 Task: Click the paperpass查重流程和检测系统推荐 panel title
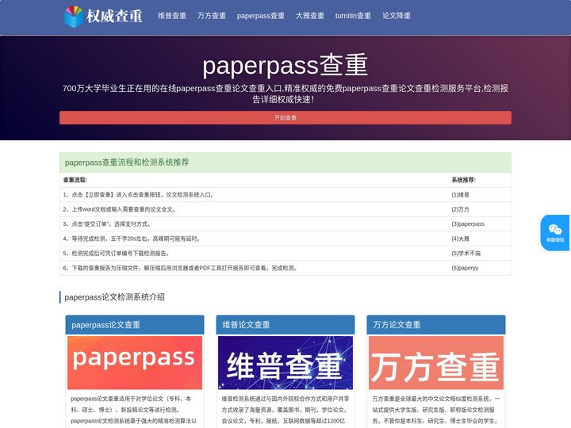pos(127,162)
